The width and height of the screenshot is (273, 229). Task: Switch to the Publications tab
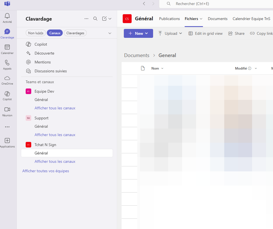tap(170, 19)
